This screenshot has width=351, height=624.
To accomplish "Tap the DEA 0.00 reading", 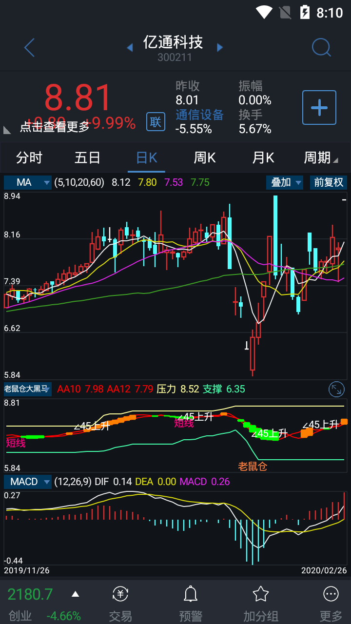I will coord(156,482).
